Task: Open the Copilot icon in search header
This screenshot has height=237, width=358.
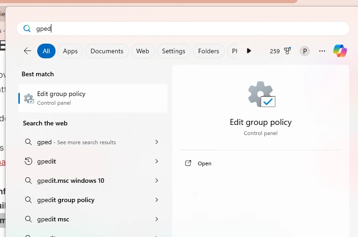Action: [340, 51]
